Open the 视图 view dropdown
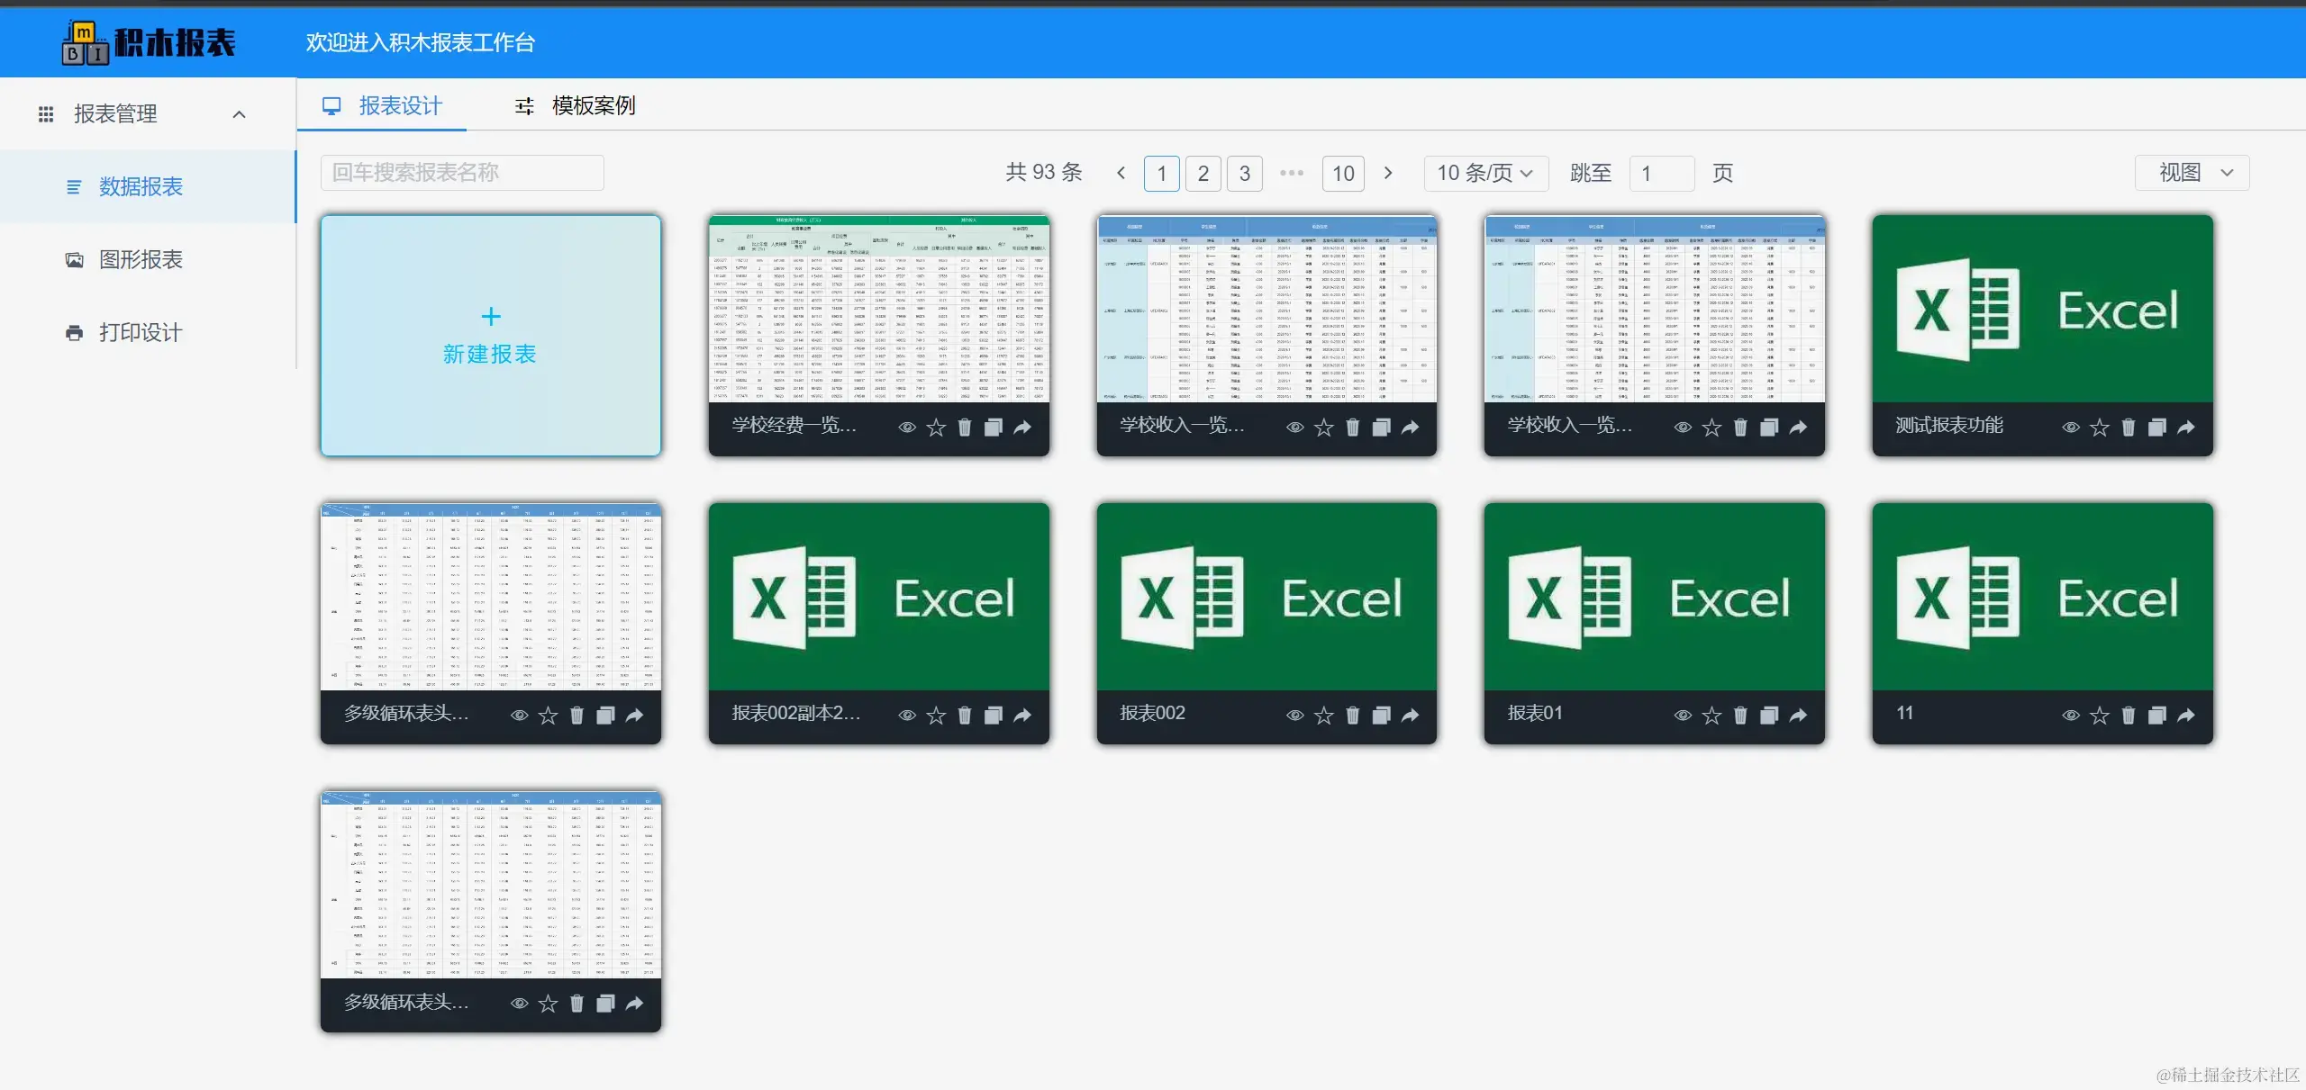 click(2192, 173)
